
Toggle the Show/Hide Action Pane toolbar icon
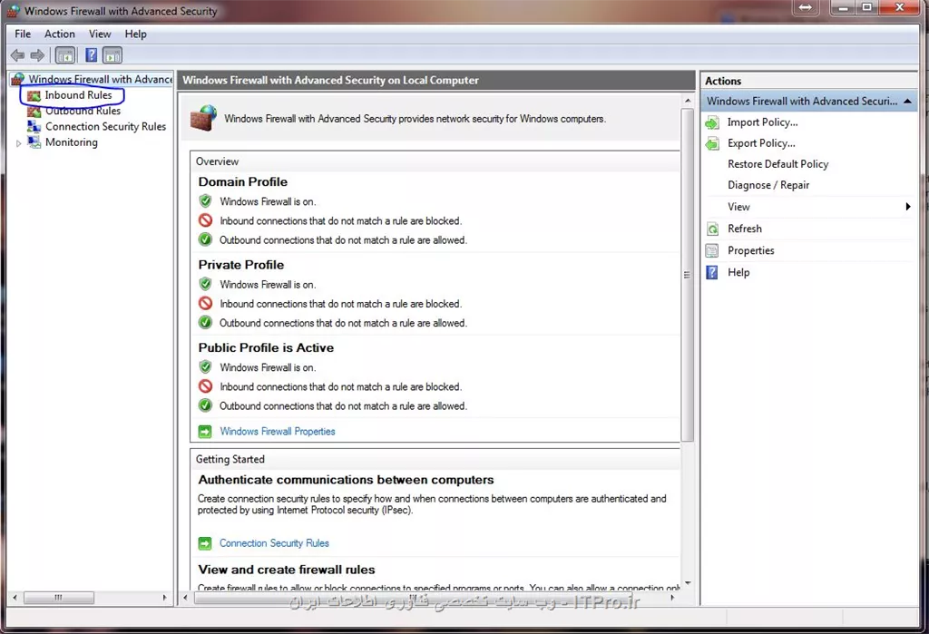112,55
